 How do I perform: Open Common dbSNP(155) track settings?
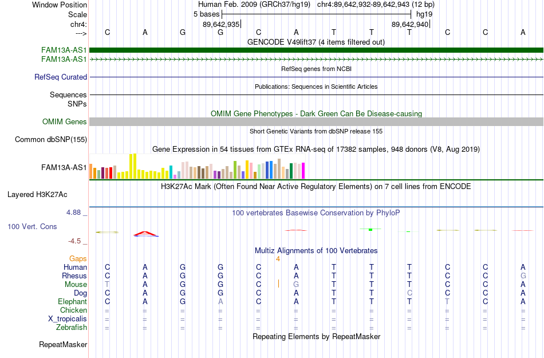[x=51, y=139]
